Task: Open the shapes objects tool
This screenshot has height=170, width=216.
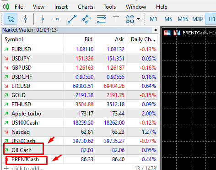Action: (130, 19)
